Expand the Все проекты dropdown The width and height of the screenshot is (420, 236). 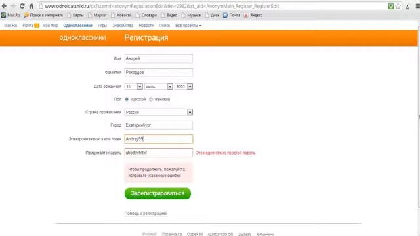(188, 26)
